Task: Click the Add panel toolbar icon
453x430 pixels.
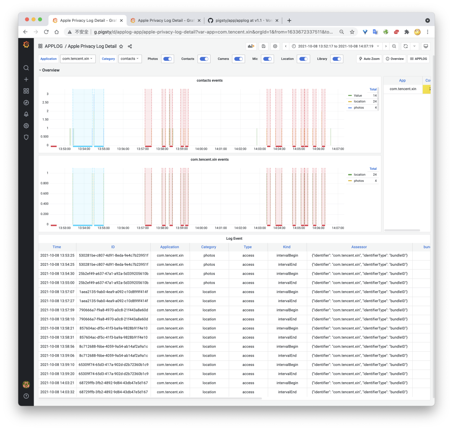Action: point(251,46)
